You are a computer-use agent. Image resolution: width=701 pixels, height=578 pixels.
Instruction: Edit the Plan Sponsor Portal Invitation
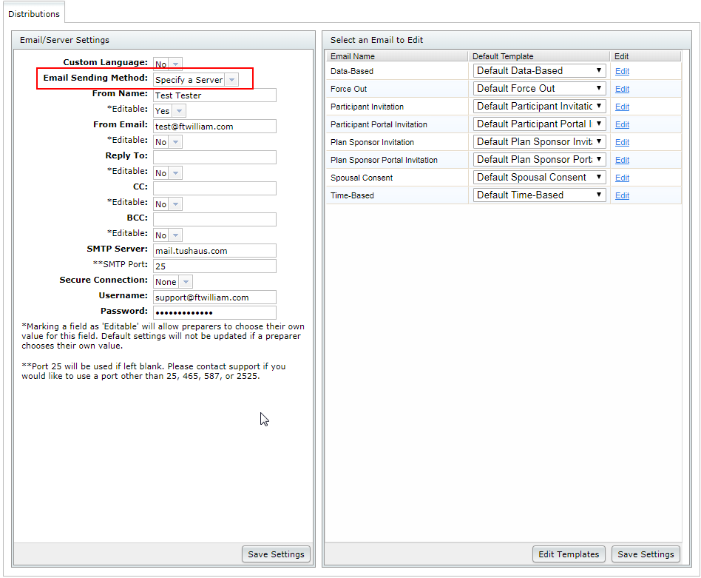click(622, 161)
